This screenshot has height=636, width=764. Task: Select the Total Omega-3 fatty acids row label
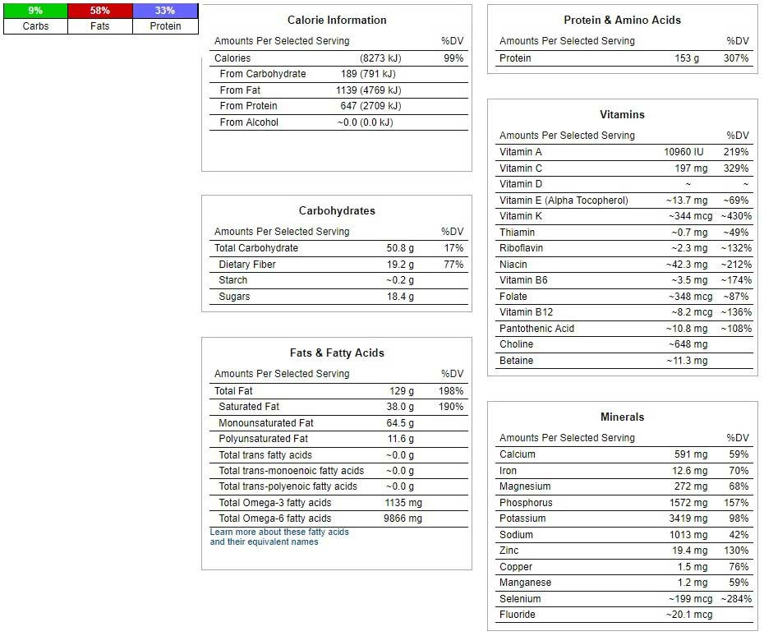pyautogui.click(x=274, y=503)
